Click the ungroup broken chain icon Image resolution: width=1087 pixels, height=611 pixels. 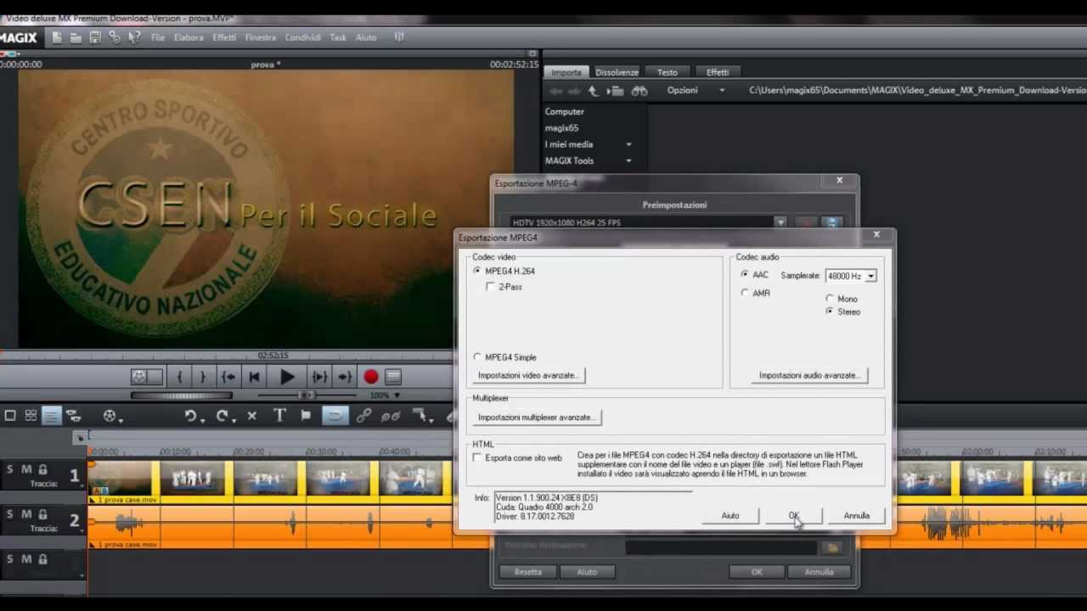(x=391, y=416)
